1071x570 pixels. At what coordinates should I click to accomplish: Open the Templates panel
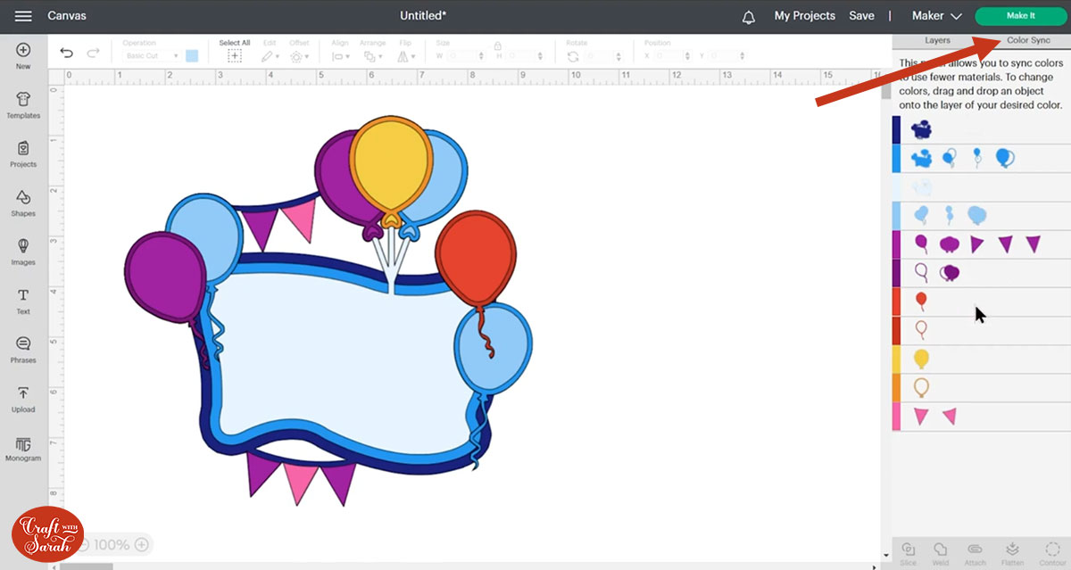[x=23, y=104]
